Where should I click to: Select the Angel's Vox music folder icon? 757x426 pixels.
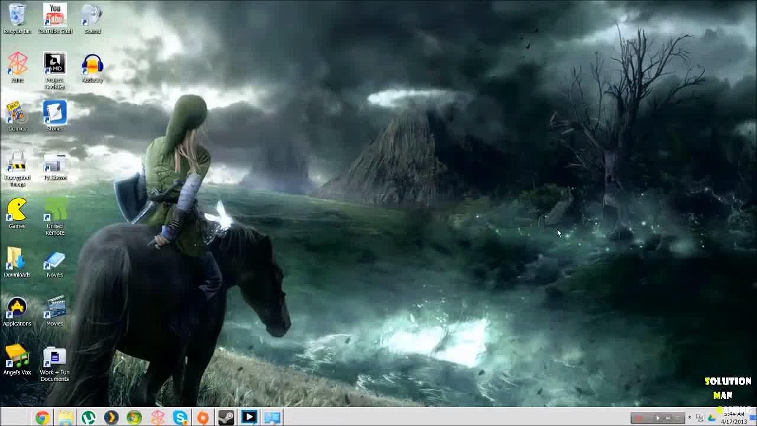pos(17,360)
